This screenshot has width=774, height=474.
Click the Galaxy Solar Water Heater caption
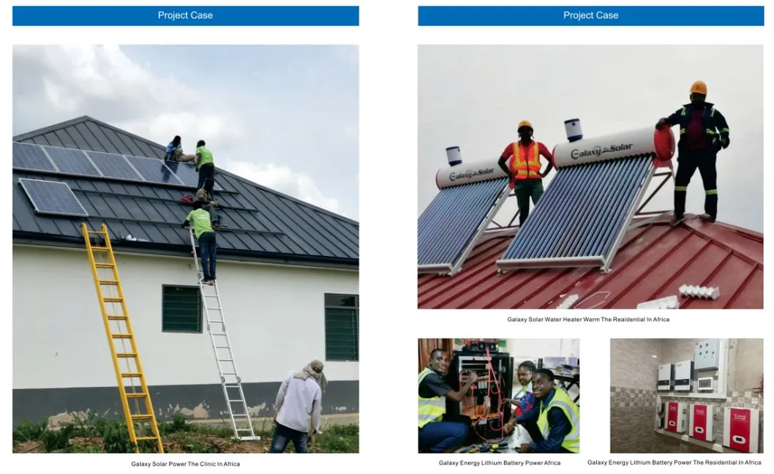point(588,320)
